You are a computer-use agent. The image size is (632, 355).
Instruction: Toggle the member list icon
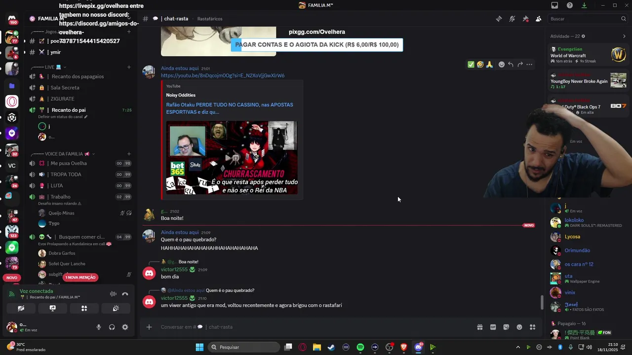click(x=538, y=19)
